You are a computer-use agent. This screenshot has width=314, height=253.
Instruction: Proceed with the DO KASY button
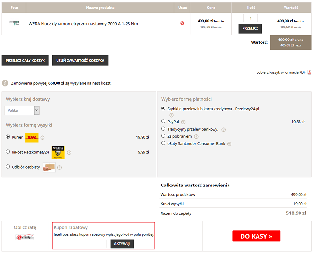pos(256,236)
